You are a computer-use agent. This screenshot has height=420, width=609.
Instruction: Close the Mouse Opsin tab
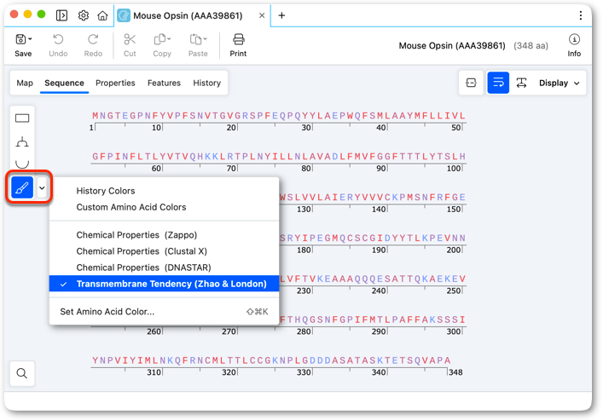click(262, 15)
